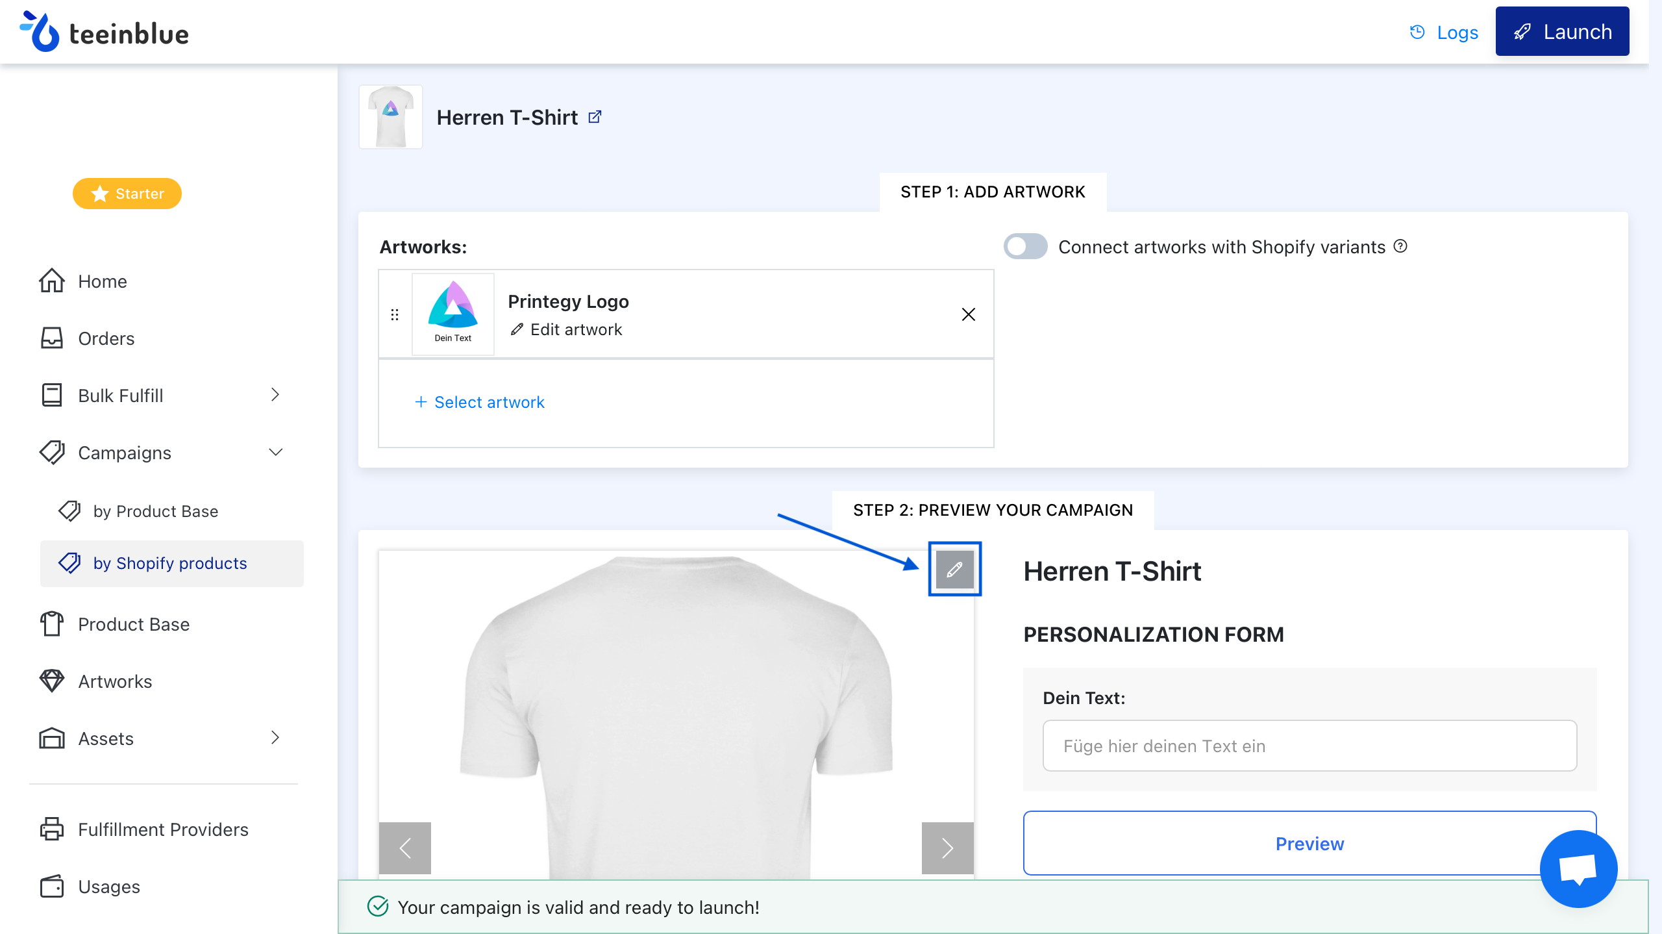
Task: Click the Launch button
Action: (1562, 32)
